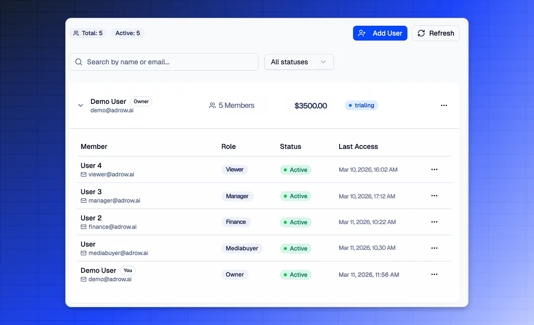Collapse the Demo User organization row
Image resolution: width=534 pixels, height=325 pixels.
click(x=81, y=105)
